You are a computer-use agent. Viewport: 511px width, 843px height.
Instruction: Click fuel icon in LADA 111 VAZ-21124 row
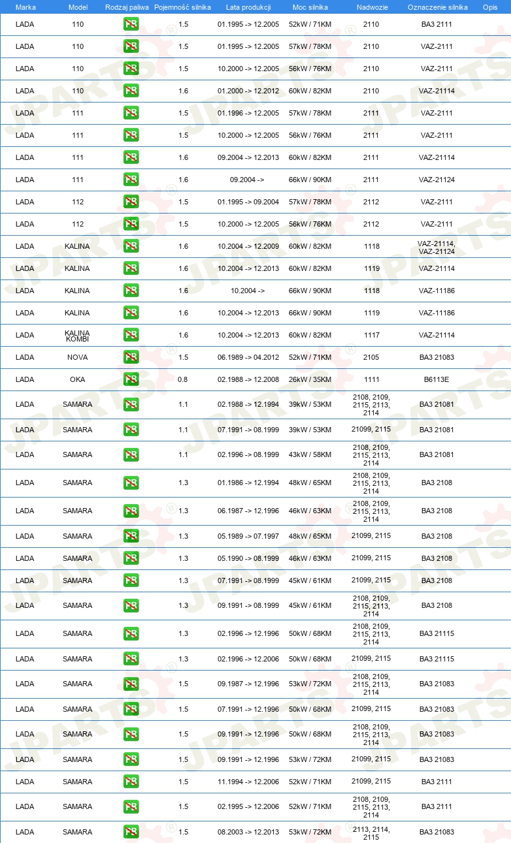point(131,180)
